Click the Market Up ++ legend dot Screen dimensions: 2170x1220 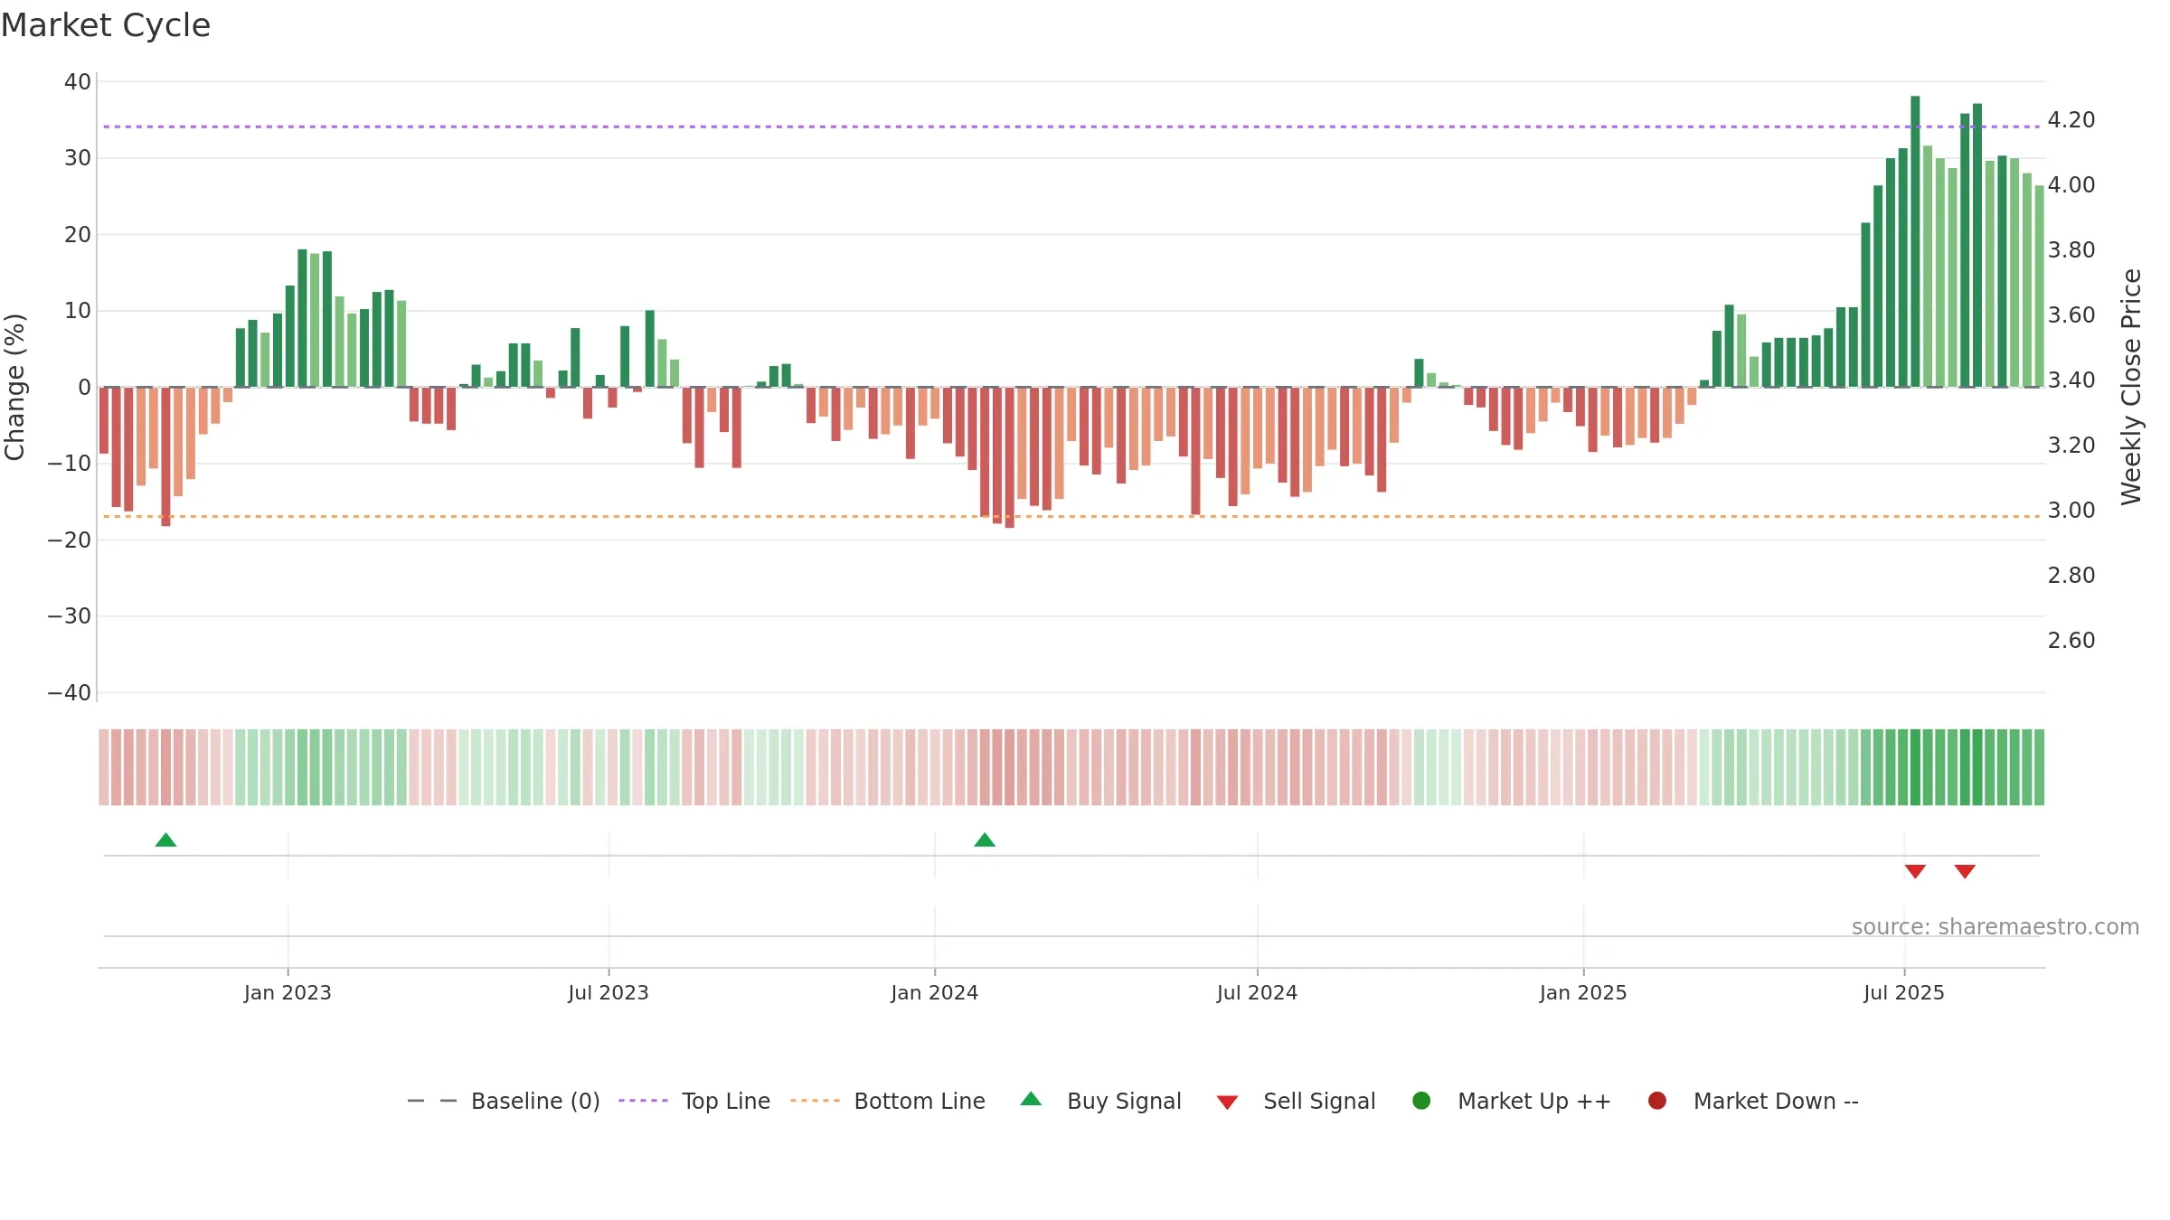point(1421,1101)
